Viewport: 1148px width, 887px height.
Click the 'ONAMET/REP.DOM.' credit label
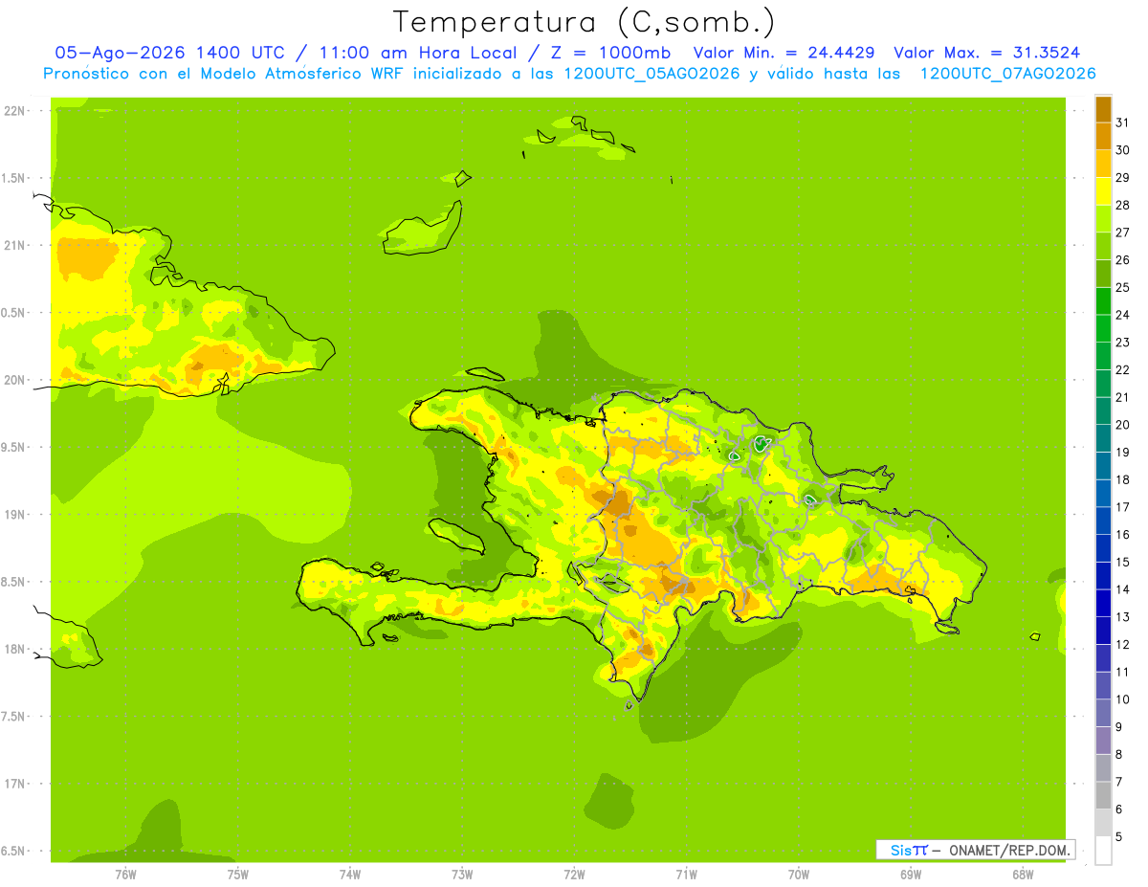point(1009,850)
